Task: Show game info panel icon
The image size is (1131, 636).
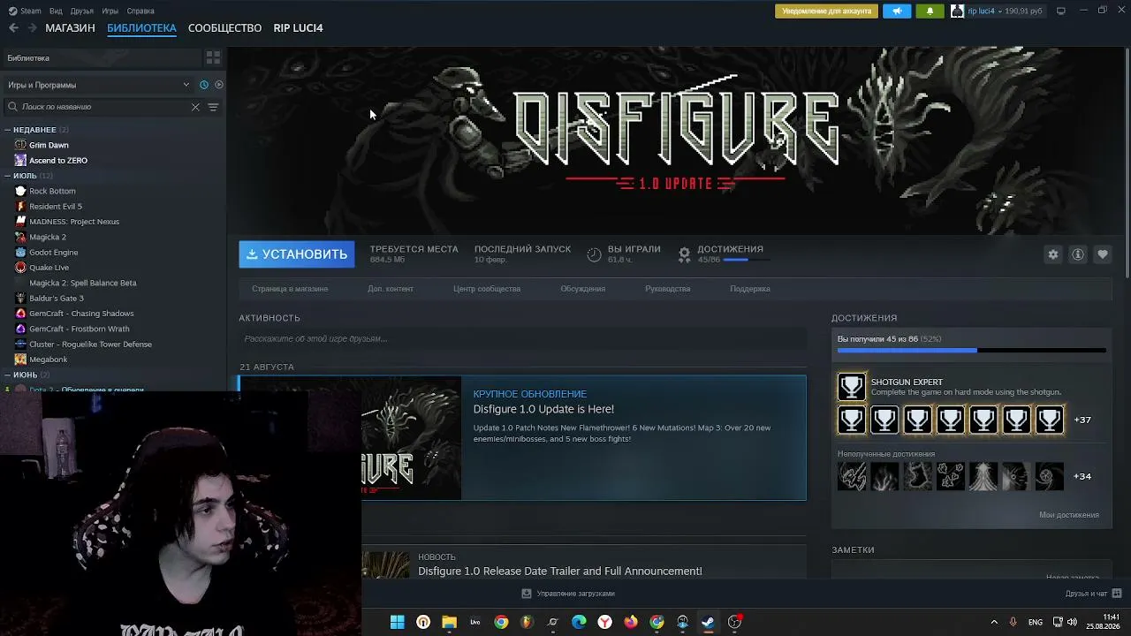Action: click(x=1078, y=254)
